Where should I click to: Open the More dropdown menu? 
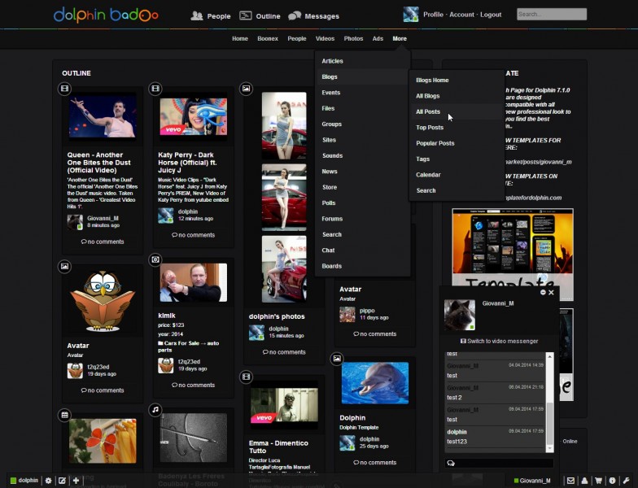(x=400, y=39)
